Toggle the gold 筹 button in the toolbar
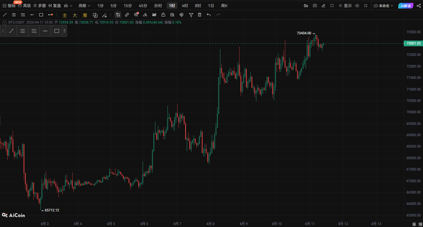Image resolution: width=423 pixels, height=227 pixels. (85, 15)
